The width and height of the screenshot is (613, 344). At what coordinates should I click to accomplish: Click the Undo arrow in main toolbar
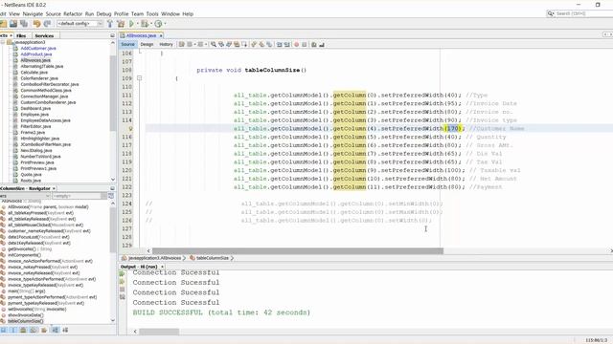coord(36,24)
